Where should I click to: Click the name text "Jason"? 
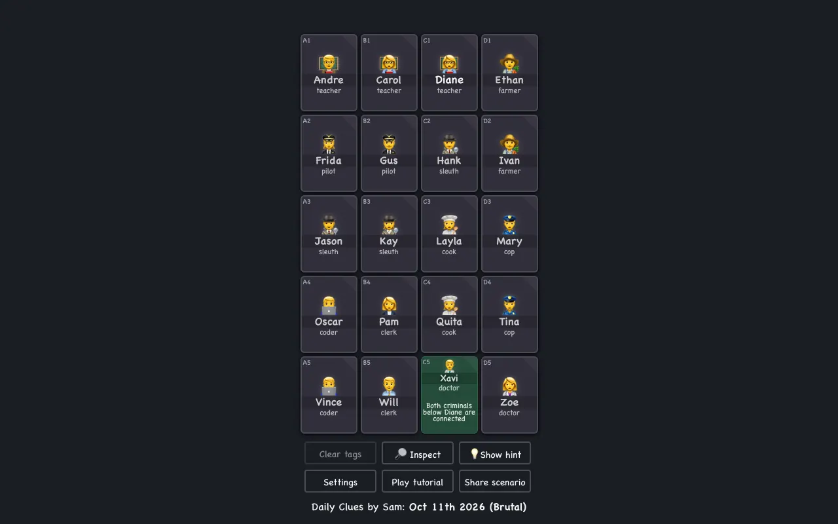[x=329, y=241]
